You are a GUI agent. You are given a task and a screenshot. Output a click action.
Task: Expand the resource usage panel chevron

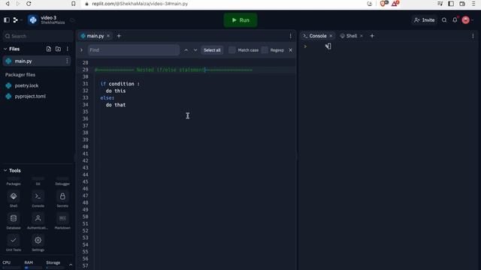tap(71, 265)
